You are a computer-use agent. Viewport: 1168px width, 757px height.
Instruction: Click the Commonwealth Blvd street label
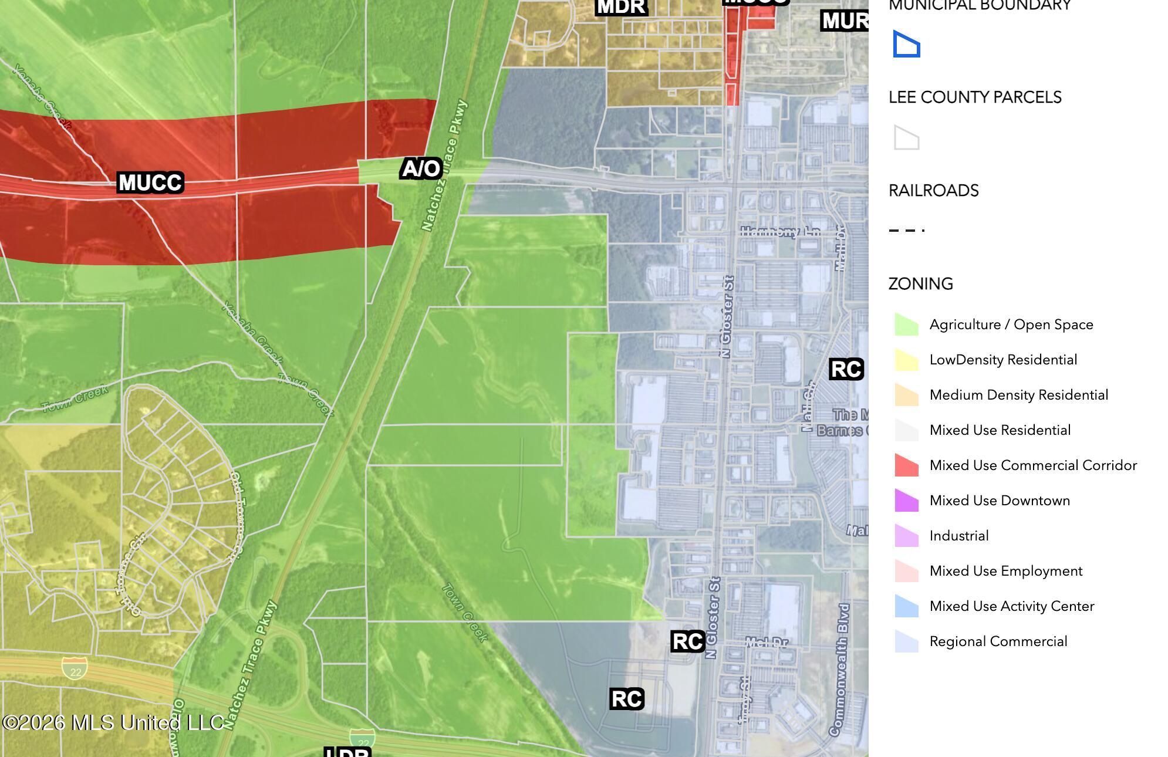(x=840, y=670)
